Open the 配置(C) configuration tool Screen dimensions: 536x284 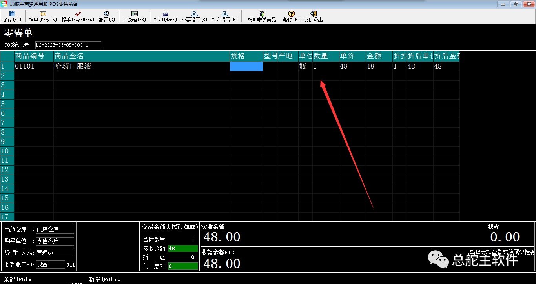[x=107, y=16]
